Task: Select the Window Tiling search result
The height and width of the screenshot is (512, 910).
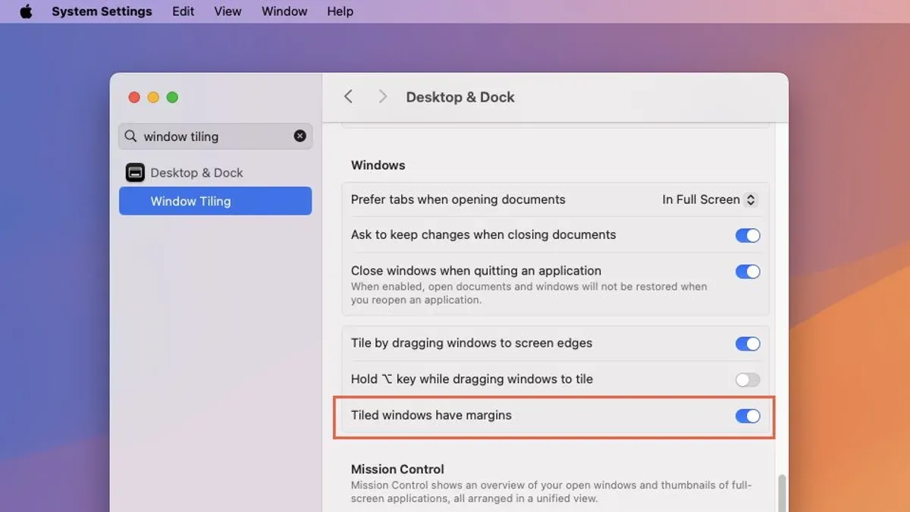Action: [x=215, y=201]
